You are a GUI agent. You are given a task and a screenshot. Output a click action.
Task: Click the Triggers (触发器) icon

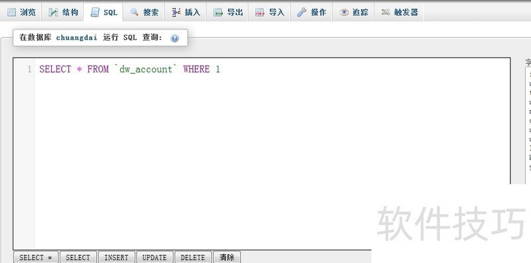[x=386, y=13]
